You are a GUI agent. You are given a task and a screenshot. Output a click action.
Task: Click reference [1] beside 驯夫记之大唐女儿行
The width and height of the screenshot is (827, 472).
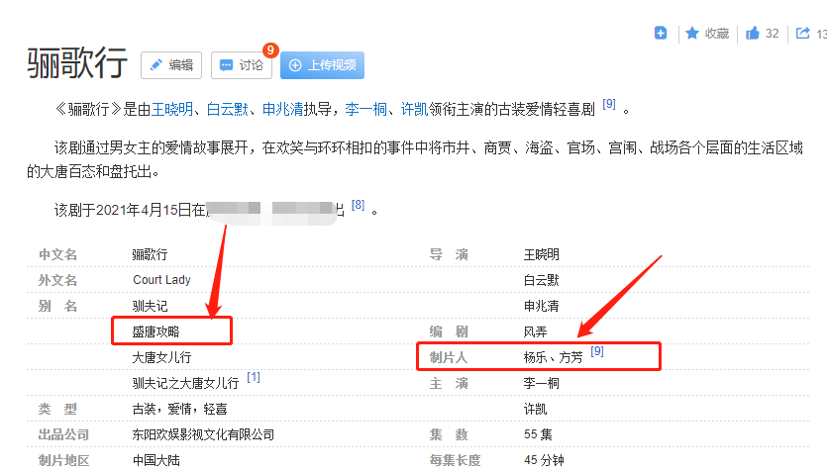(x=254, y=377)
